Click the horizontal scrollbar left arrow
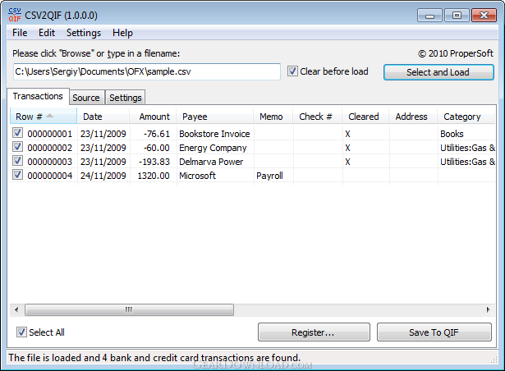The height and width of the screenshot is (371, 505). coord(16,309)
